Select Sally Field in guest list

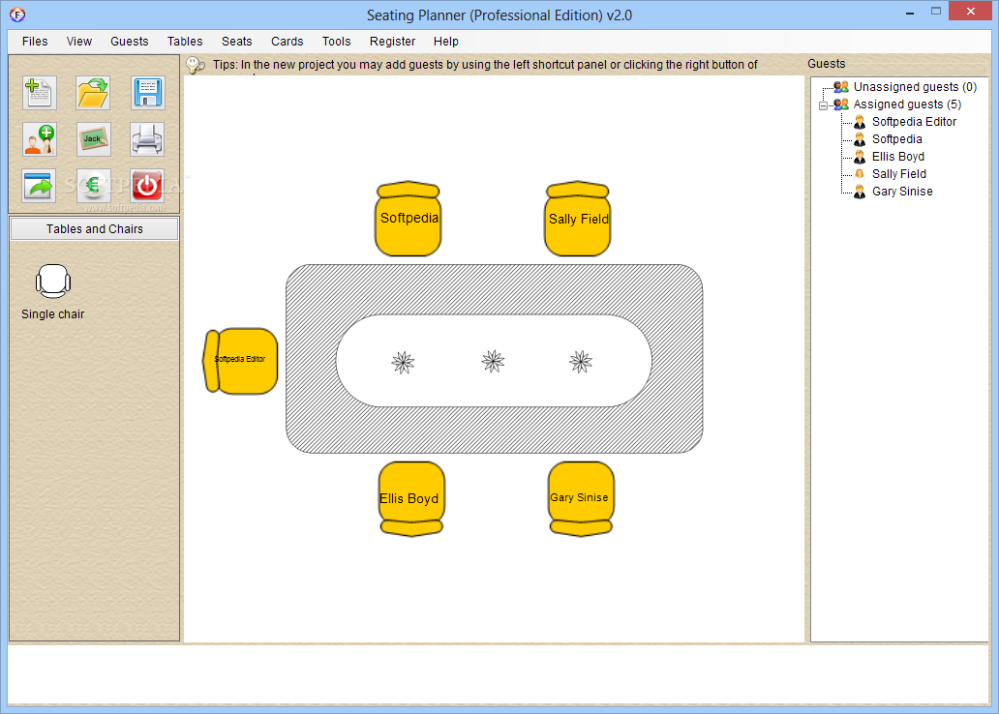(899, 174)
